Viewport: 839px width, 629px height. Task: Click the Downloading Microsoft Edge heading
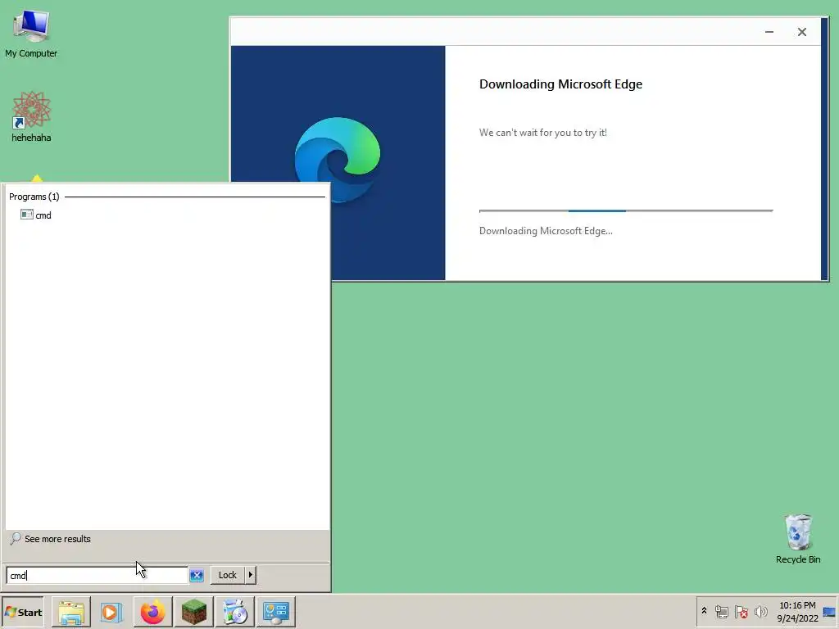click(560, 84)
